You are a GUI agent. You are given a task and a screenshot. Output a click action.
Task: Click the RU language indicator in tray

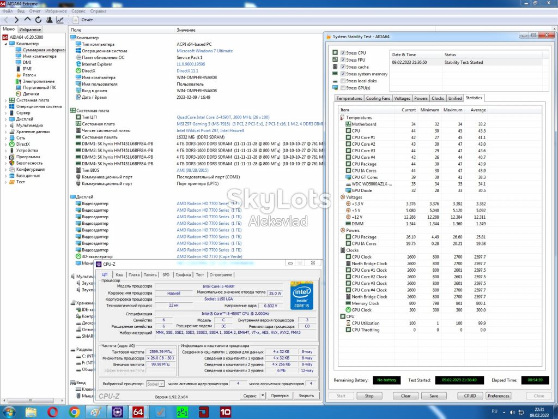click(494, 411)
